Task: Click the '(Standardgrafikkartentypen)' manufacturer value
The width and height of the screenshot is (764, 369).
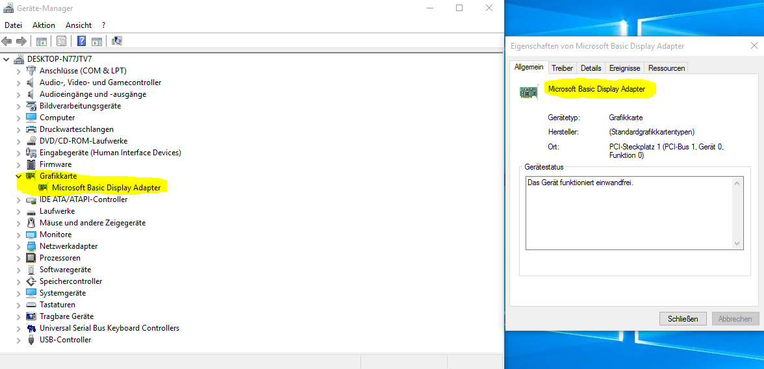Action: pos(652,132)
